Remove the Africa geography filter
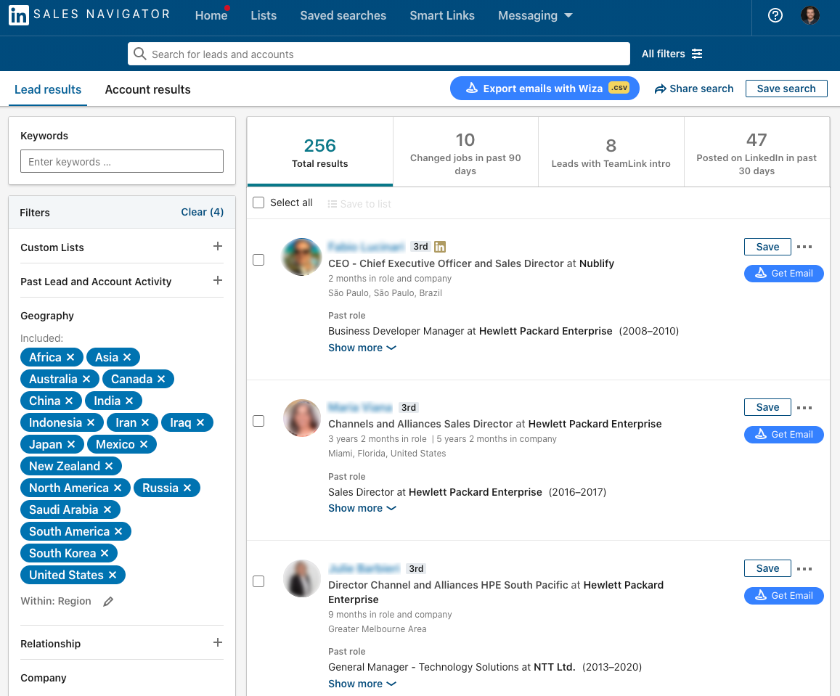 pos(70,357)
